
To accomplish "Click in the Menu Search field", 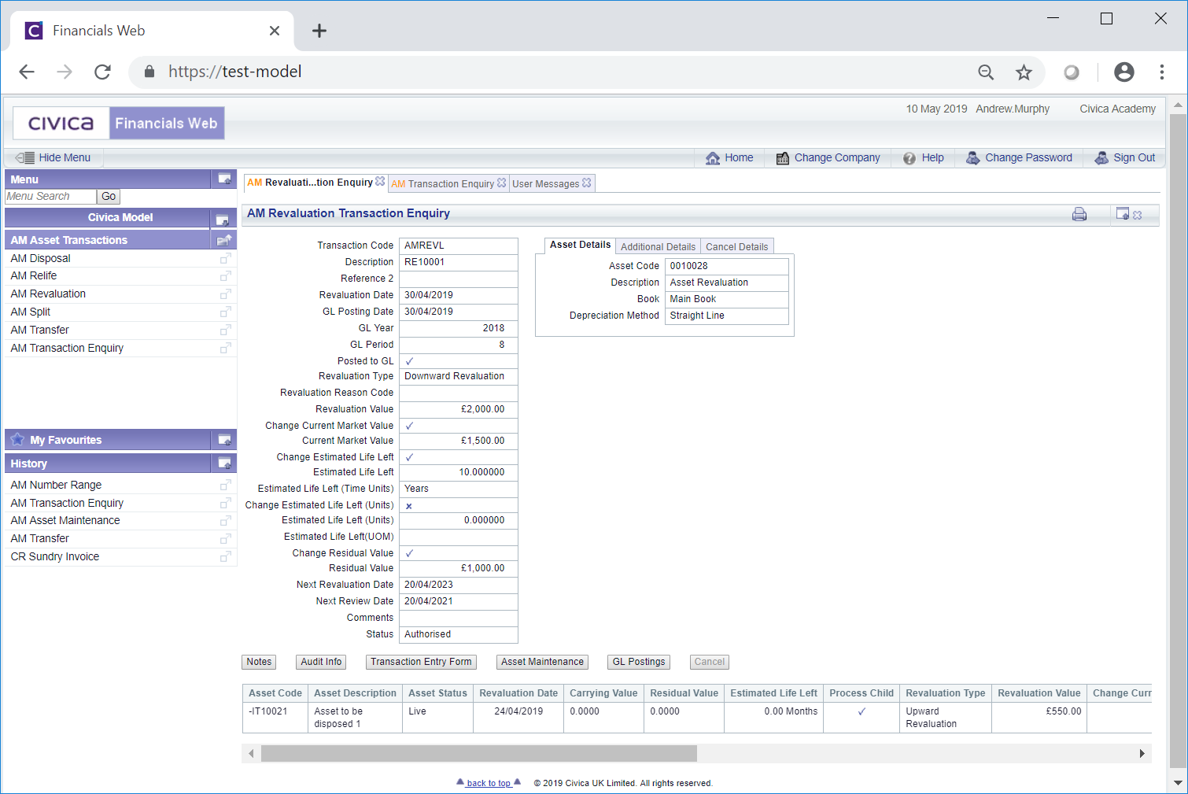I will tap(50, 197).
